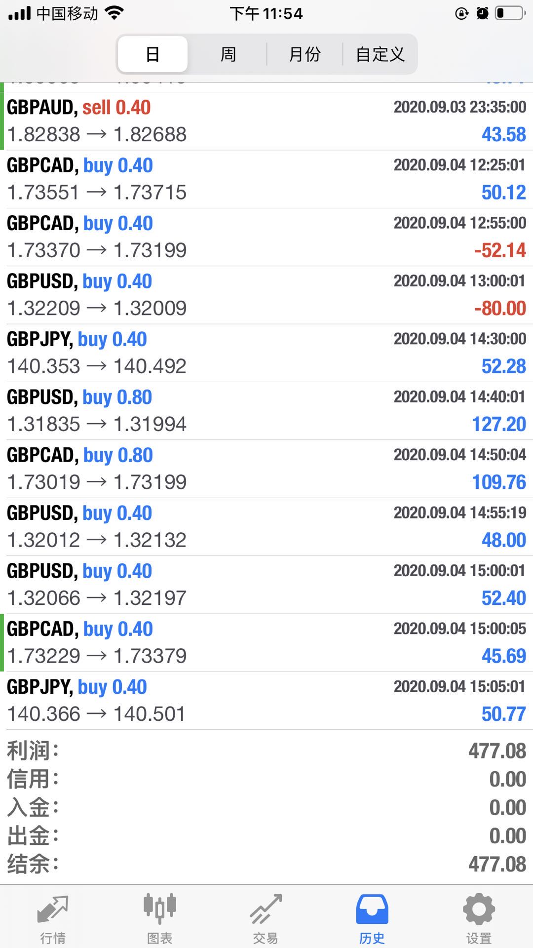Choose the 自定义 custom period
The image size is (533, 948).
coord(380,54)
